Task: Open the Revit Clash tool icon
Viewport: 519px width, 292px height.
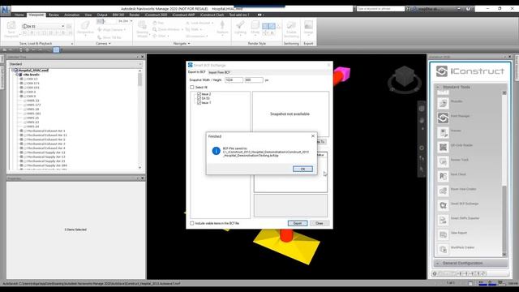Action: click(443, 175)
